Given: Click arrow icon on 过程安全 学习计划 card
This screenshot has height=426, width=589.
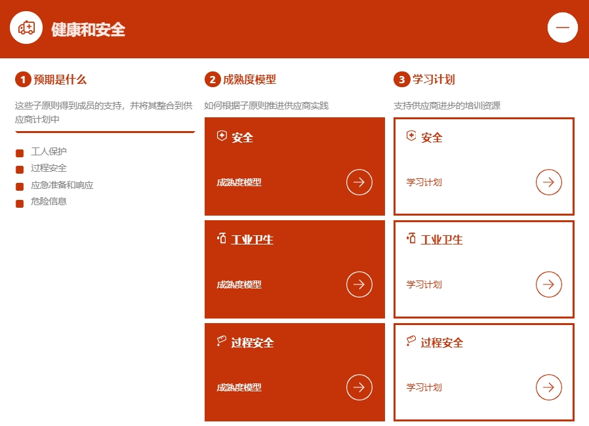Looking at the screenshot, I should [x=548, y=387].
